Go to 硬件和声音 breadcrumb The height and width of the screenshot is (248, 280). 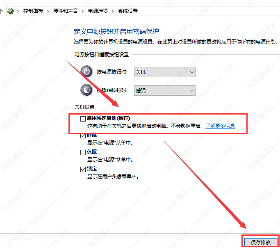click(65, 11)
